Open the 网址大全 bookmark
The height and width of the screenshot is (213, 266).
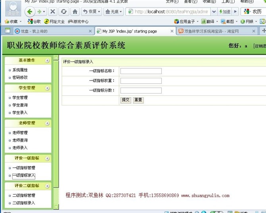pyautogui.click(x=54, y=21)
